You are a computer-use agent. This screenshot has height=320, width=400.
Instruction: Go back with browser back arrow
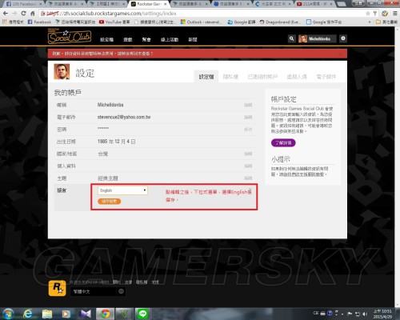point(6,13)
